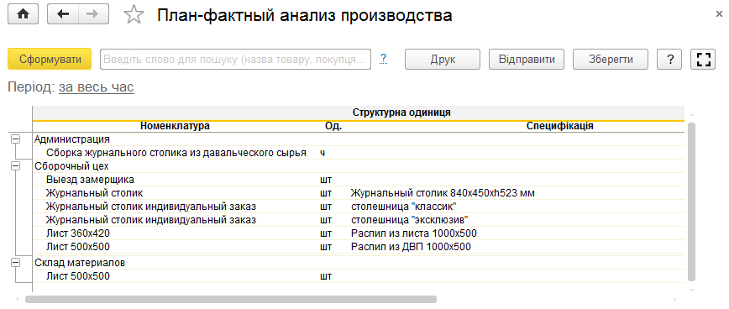Click the scroll up arrow

691,114
